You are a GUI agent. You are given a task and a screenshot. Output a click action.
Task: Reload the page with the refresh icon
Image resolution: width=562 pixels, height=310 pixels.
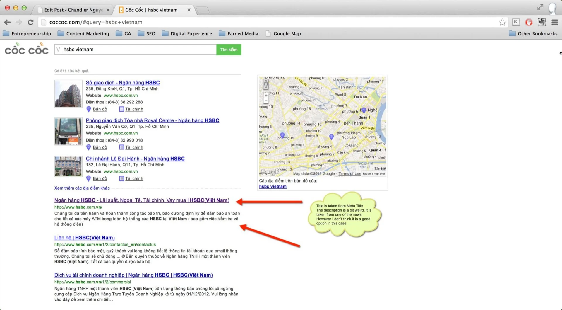pyautogui.click(x=30, y=22)
